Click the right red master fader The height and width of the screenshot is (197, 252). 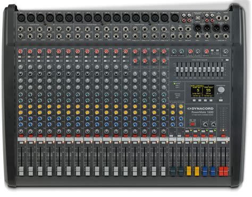(226, 171)
